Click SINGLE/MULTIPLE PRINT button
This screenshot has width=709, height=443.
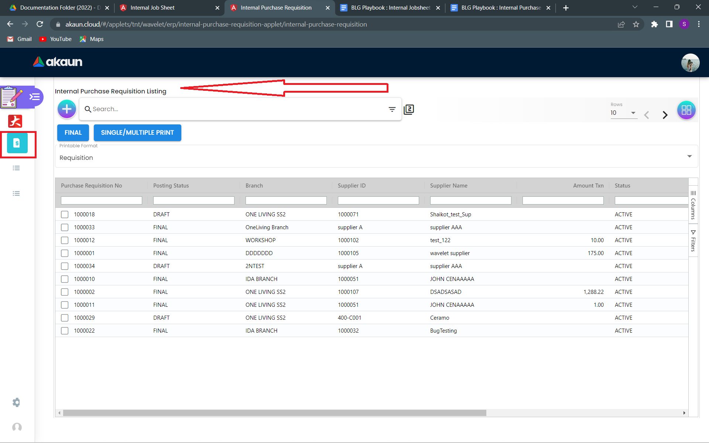pyautogui.click(x=137, y=133)
